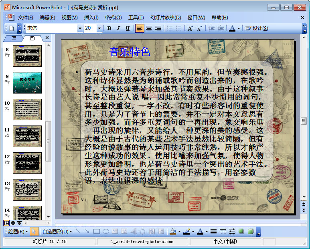Open the 自选图形 AutoShapes menu
The width and height of the screenshot is (310, 249).
point(57,231)
